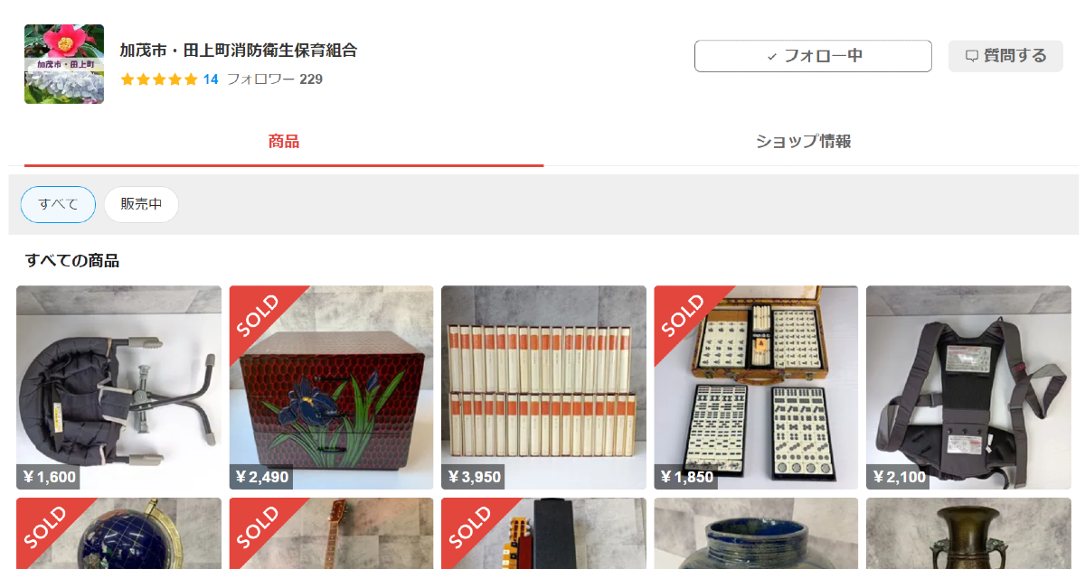This screenshot has height=569, width=1085.
Task: Click the checkmark in フォロー中 button
Action: (x=772, y=56)
